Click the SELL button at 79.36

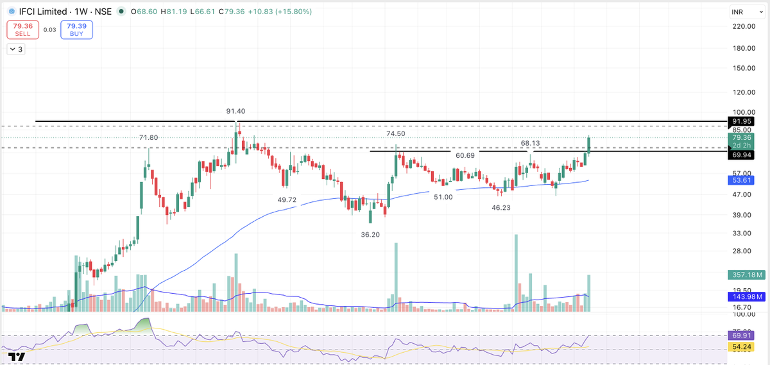tap(23, 30)
